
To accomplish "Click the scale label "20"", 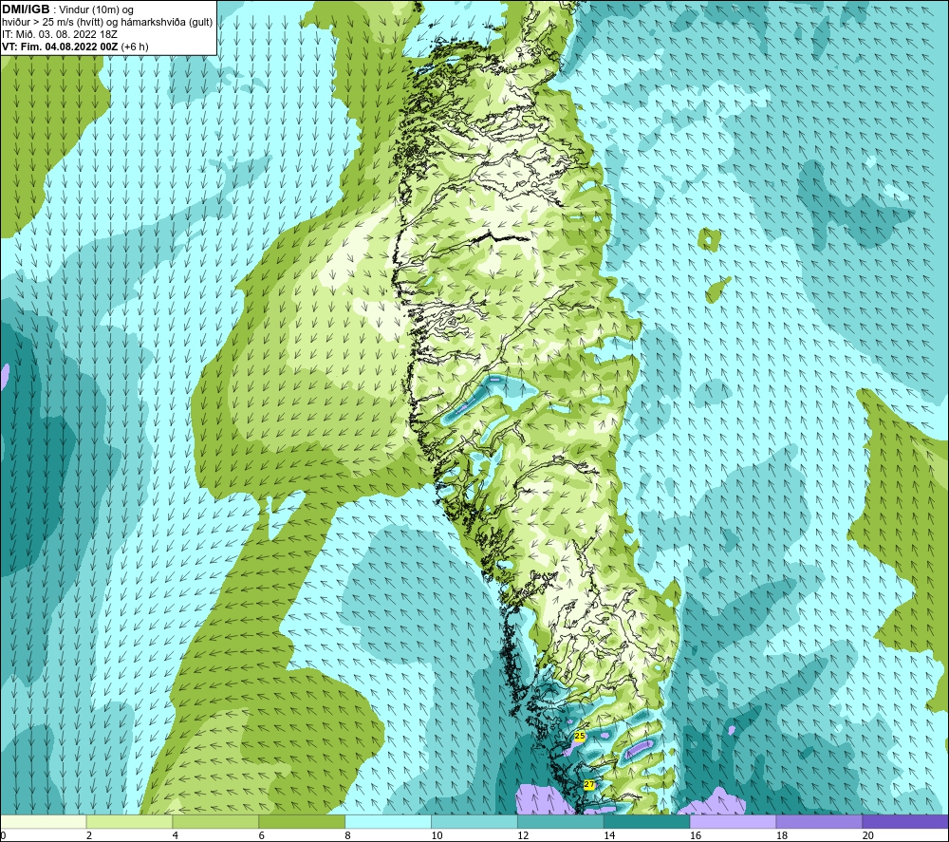I will (868, 836).
